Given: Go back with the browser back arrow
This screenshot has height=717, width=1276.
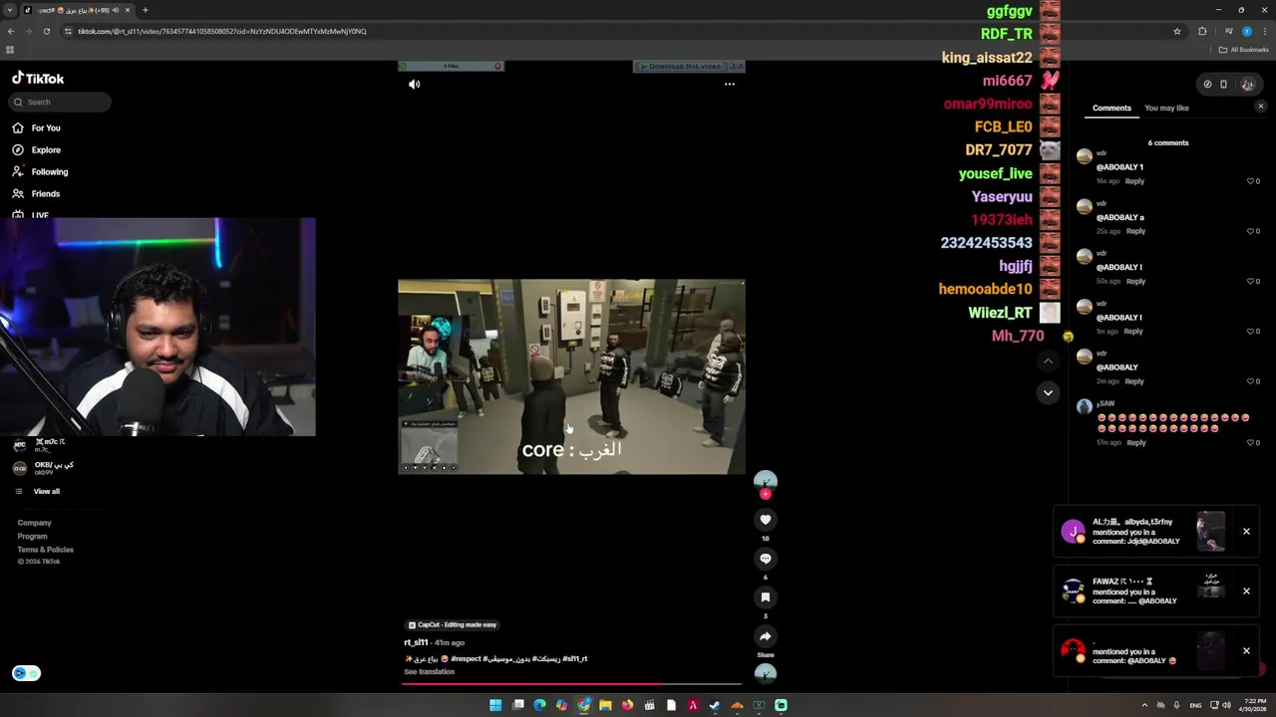Looking at the screenshot, I should click(11, 31).
